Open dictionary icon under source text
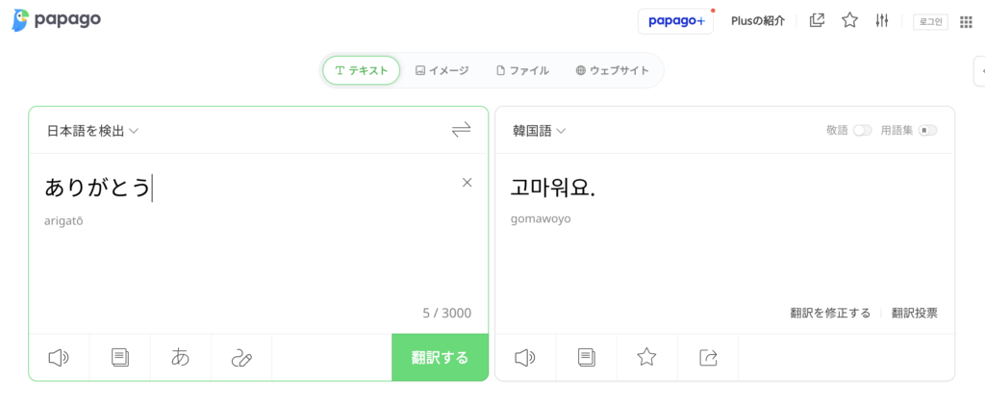This screenshot has height=406, width=985. coord(119,358)
